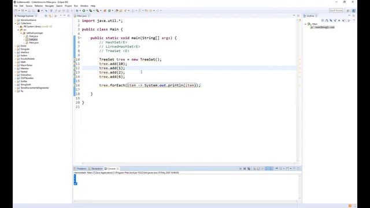
Task: Place cursor on 'tree.add(10);' line
Action: tap(113, 64)
